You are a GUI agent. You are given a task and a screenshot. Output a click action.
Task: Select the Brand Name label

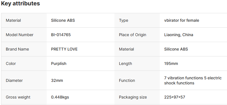[17, 49]
